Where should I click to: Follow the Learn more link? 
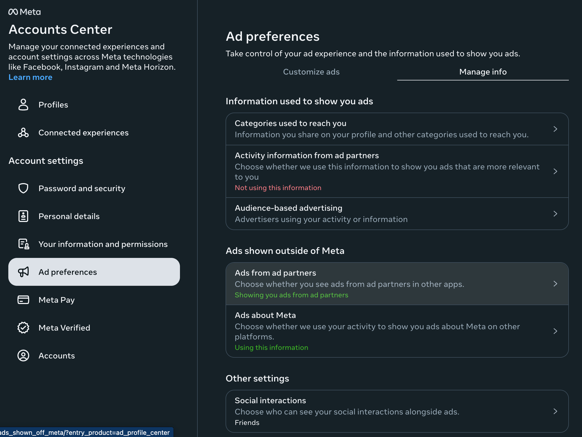[30, 77]
